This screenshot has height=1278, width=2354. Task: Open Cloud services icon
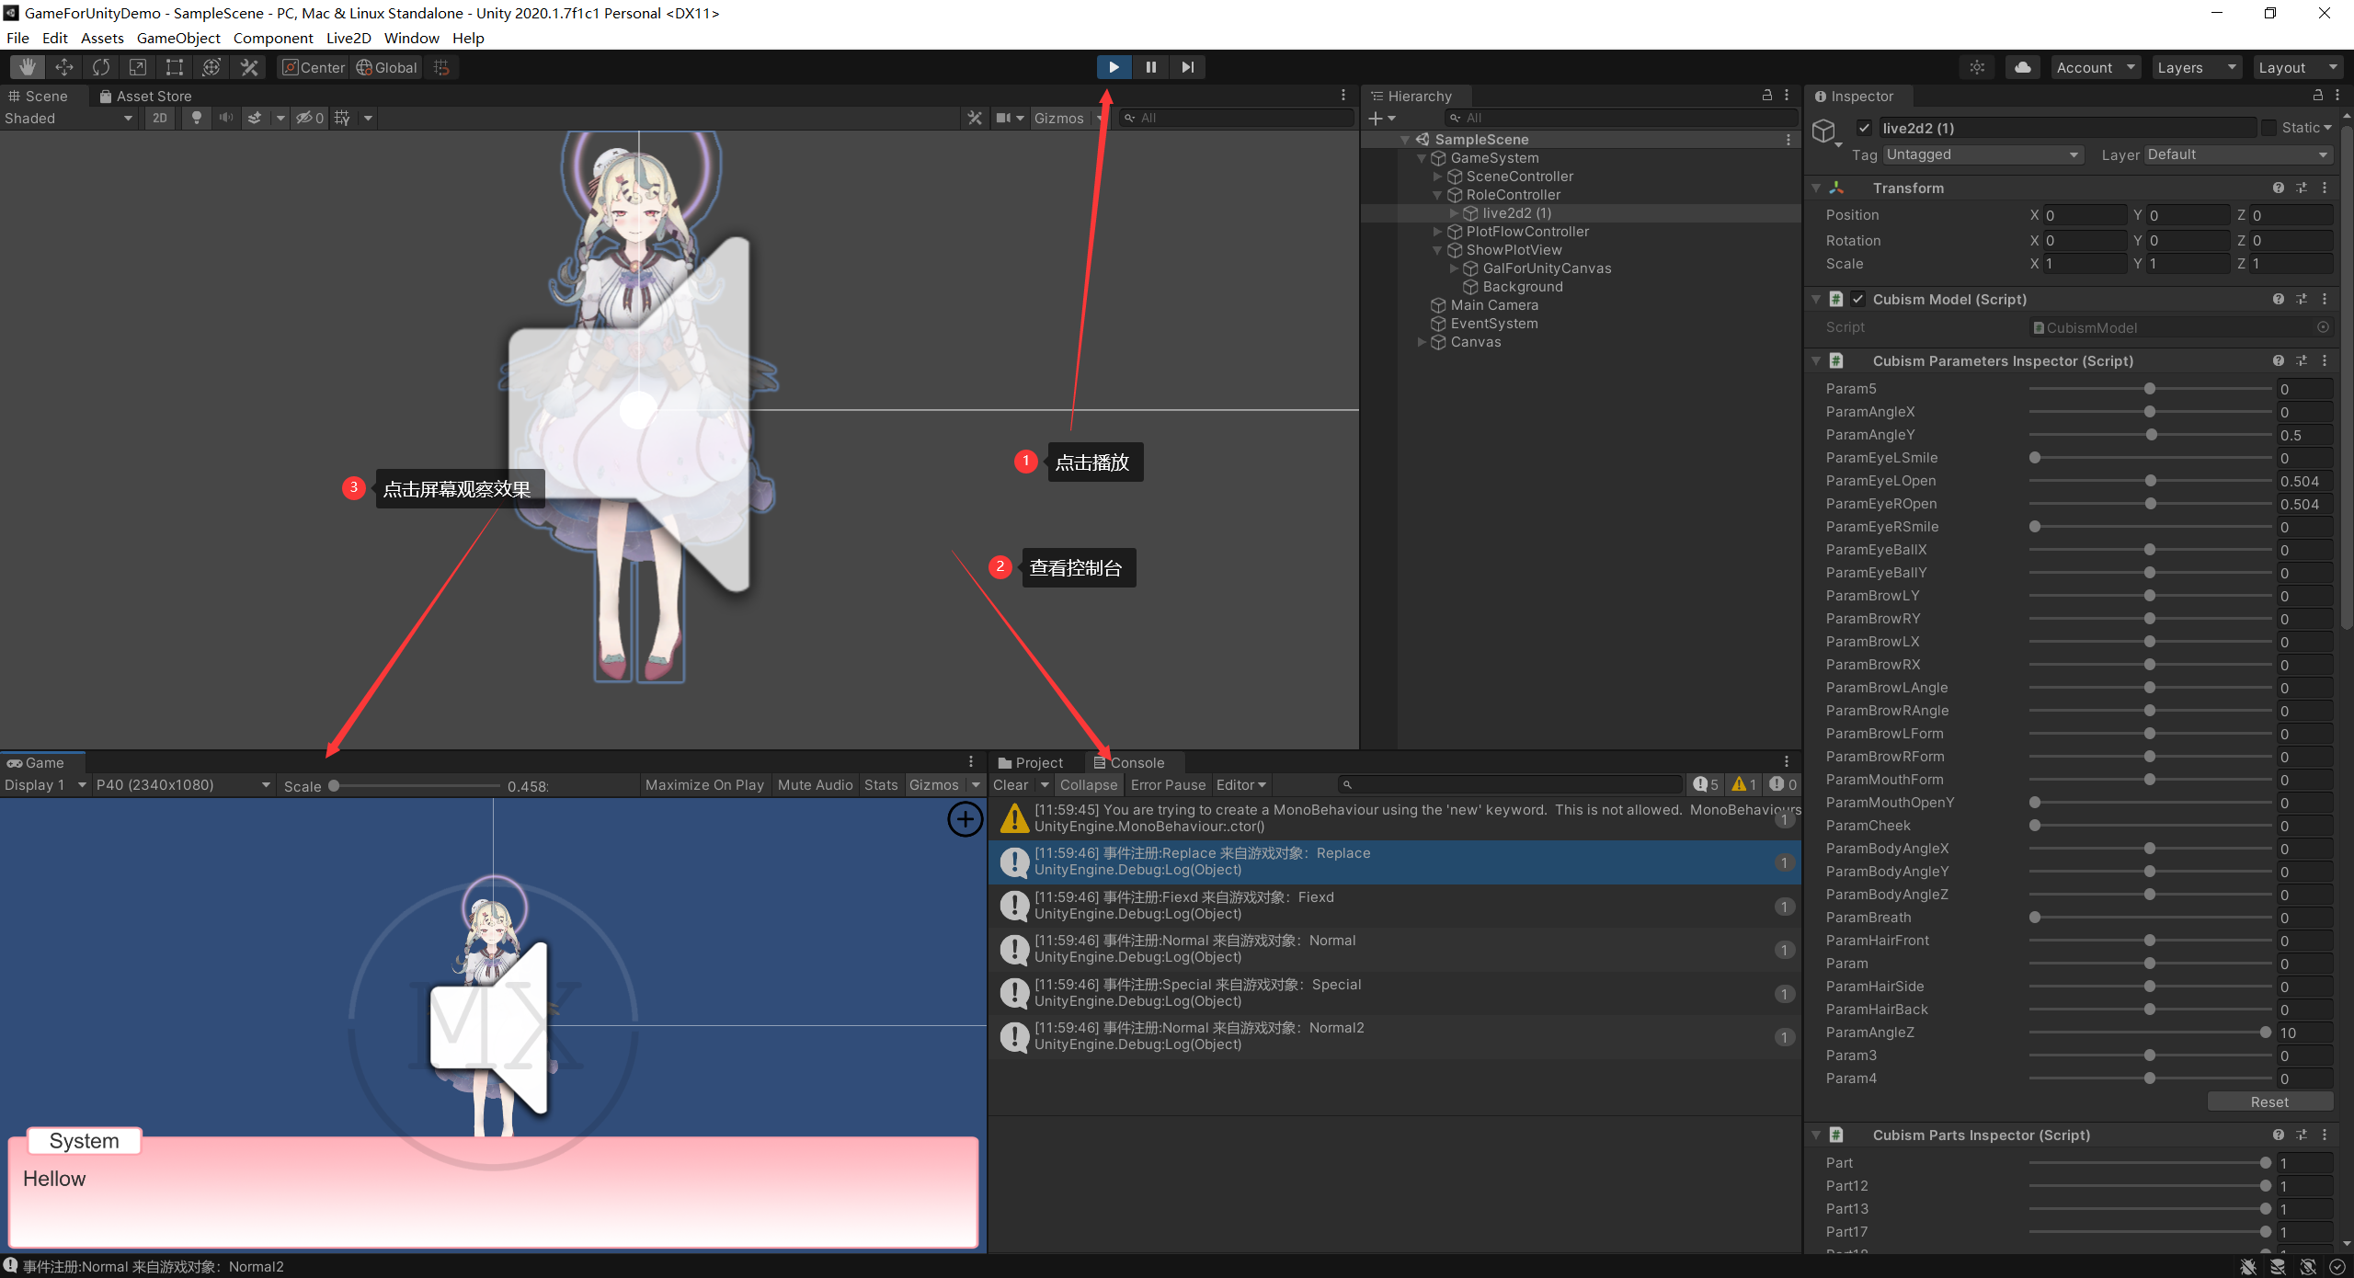[x=2022, y=67]
